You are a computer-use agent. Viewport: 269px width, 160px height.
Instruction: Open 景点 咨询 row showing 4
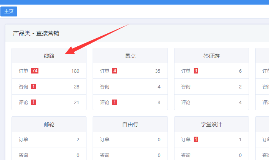click(x=130, y=87)
